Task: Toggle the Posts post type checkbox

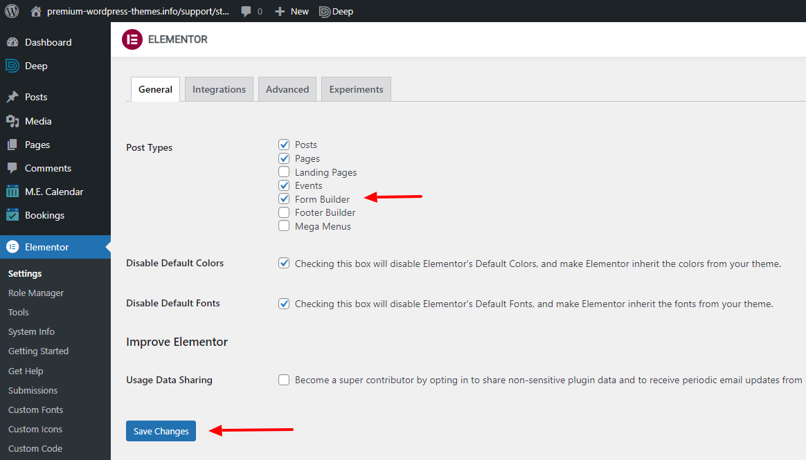Action: pyautogui.click(x=284, y=145)
